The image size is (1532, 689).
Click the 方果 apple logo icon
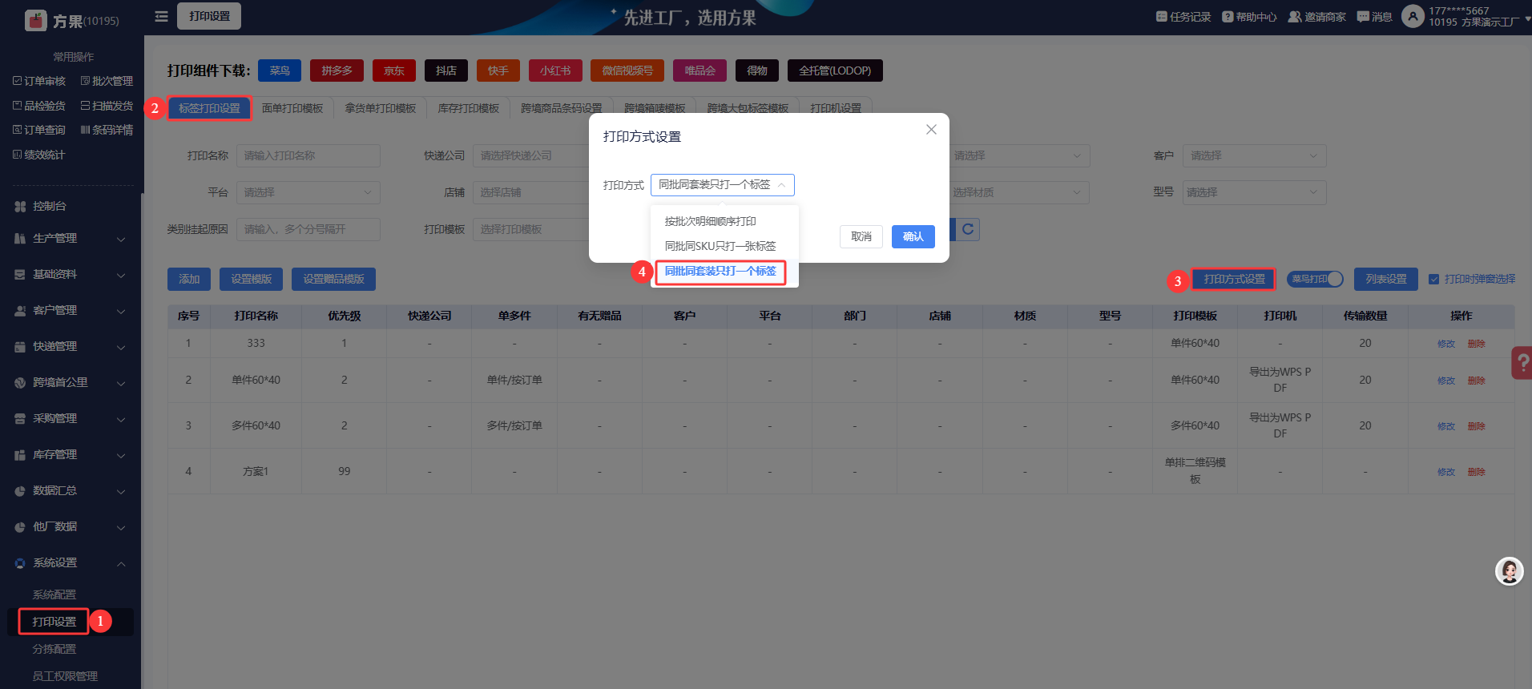[x=36, y=20]
